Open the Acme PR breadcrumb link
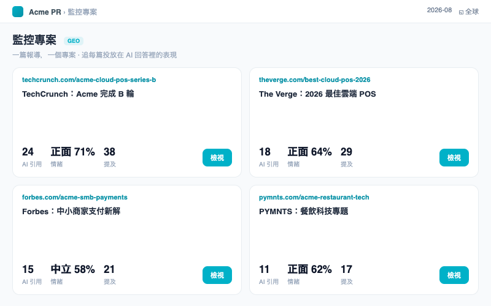491x306 pixels. [x=45, y=12]
